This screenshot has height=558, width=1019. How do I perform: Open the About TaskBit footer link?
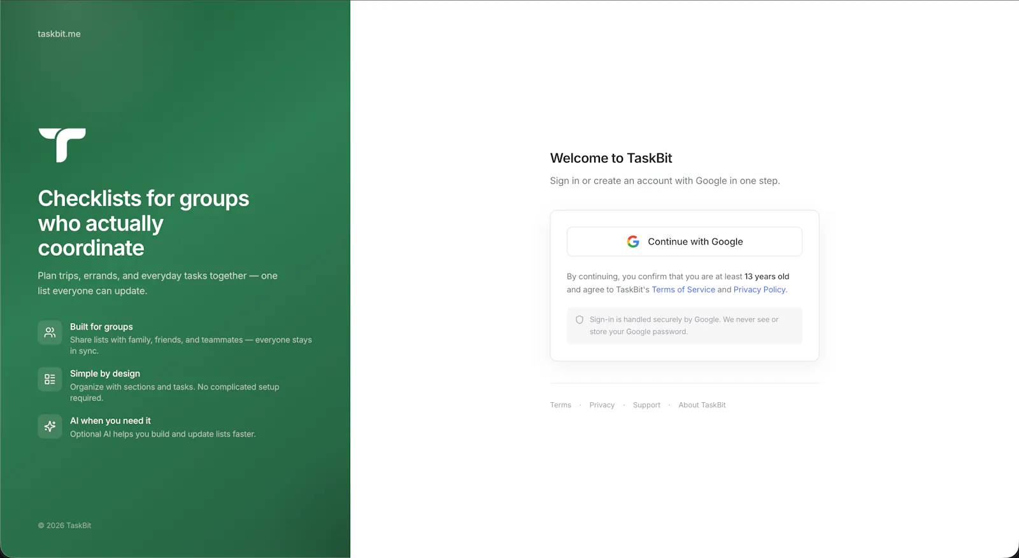pos(702,405)
